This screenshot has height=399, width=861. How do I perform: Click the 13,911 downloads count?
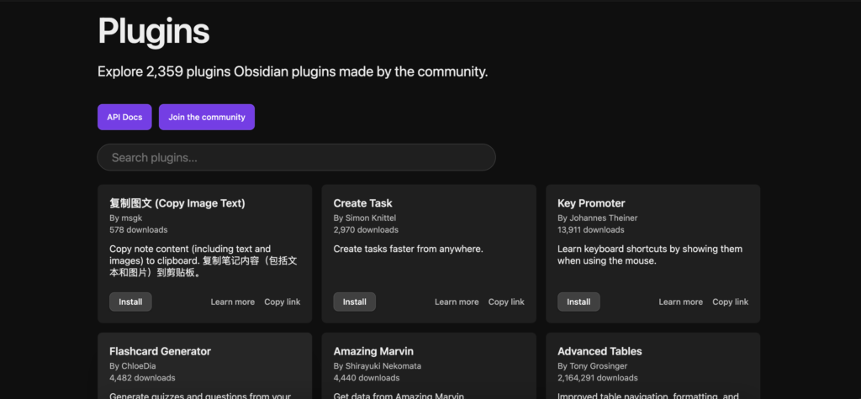click(x=591, y=230)
